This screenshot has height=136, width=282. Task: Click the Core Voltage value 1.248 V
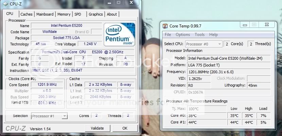click(x=90, y=44)
